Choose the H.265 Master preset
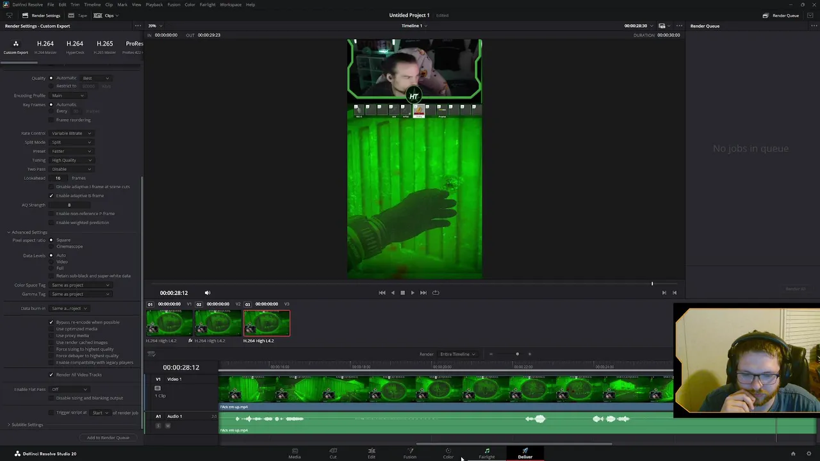 (x=104, y=47)
